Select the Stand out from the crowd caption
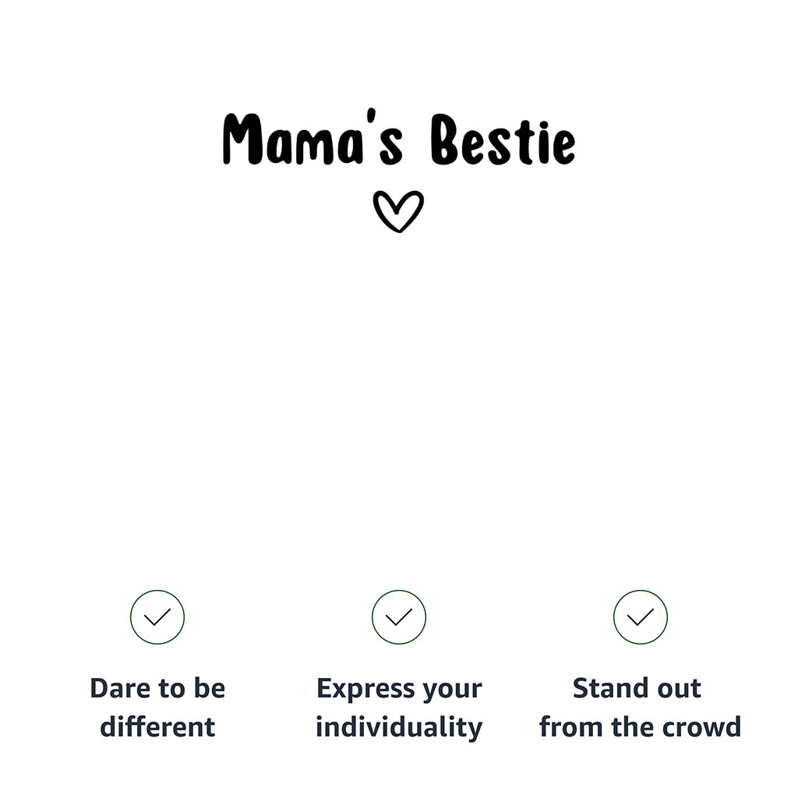Image resolution: width=798 pixels, height=798 pixels. [640, 708]
